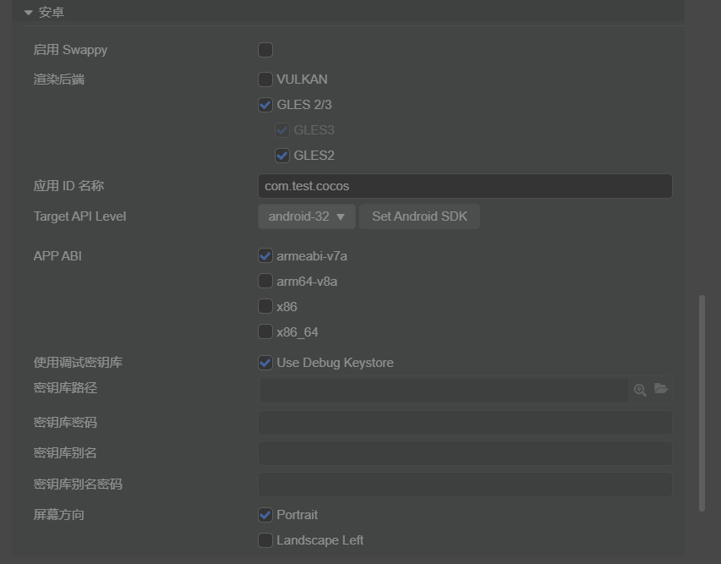Toggle the GLES2 checkbox

tap(282, 156)
